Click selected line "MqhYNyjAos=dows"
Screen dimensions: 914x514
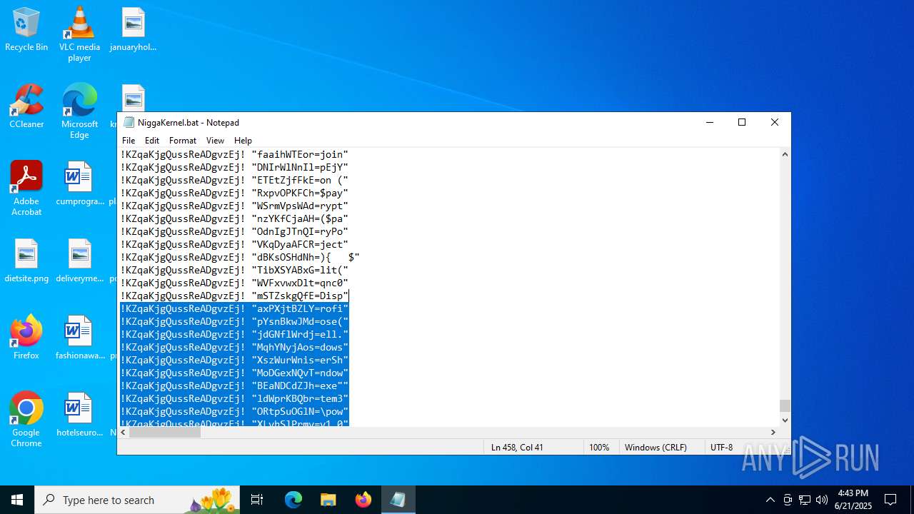(234, 347)
